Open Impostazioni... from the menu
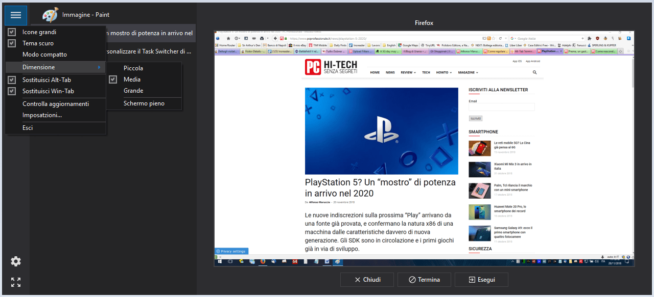Image resolution: width=654 pixels, height=297 pixels. [42, 115]
